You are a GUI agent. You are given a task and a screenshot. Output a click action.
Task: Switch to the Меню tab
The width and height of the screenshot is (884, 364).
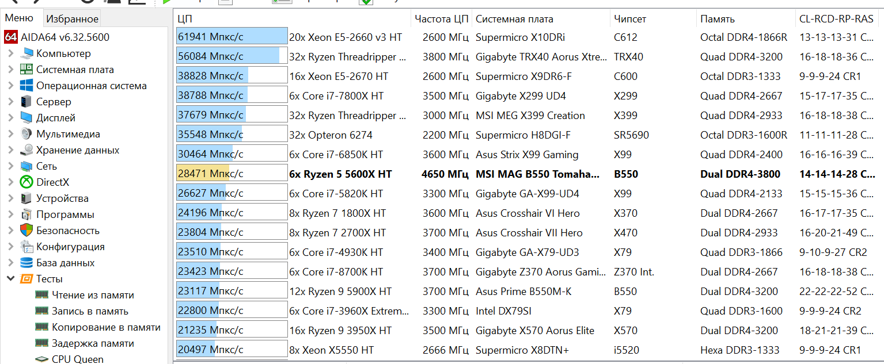20,18
